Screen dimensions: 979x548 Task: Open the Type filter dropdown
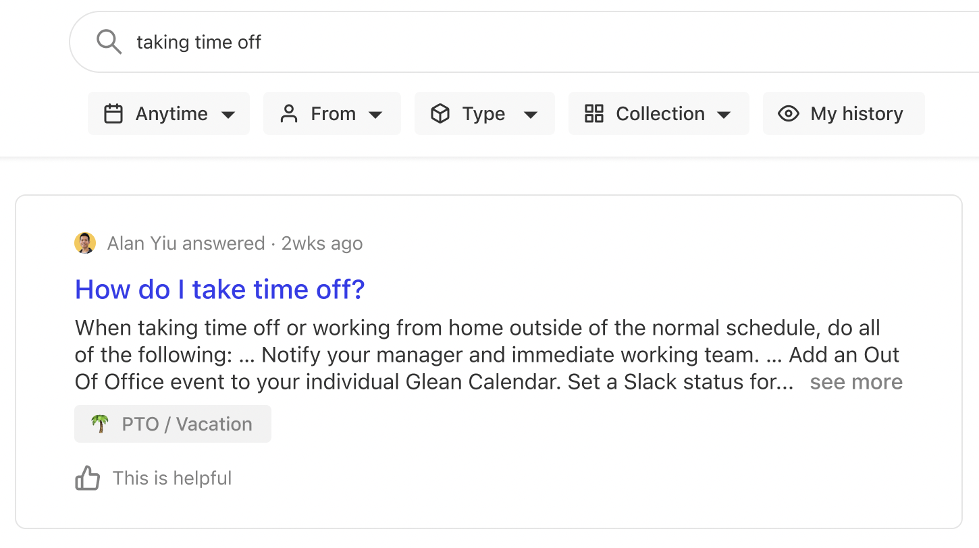click(x=484, y=113)
